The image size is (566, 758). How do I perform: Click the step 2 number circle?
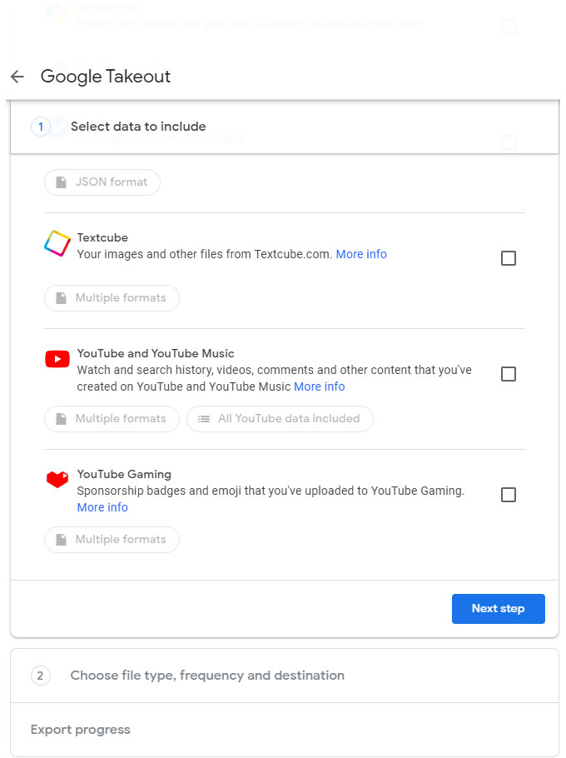[x=40, y=676]
